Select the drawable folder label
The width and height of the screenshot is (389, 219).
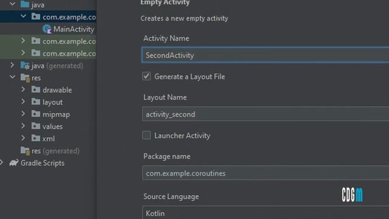(57, 90)
